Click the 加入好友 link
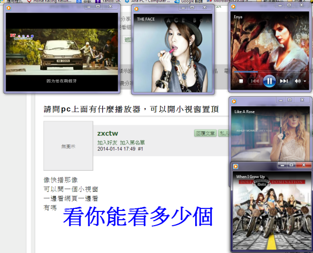 [107, 142]
